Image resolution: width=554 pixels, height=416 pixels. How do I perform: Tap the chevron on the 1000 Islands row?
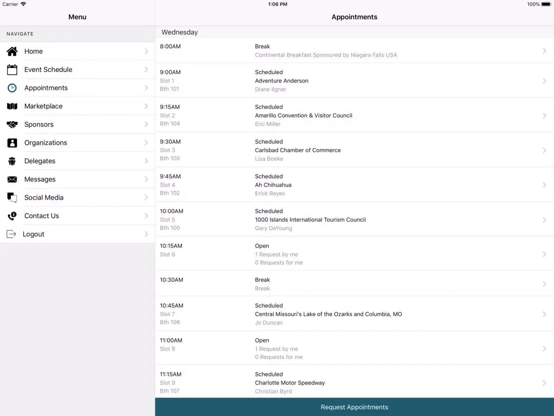(544, 220)
